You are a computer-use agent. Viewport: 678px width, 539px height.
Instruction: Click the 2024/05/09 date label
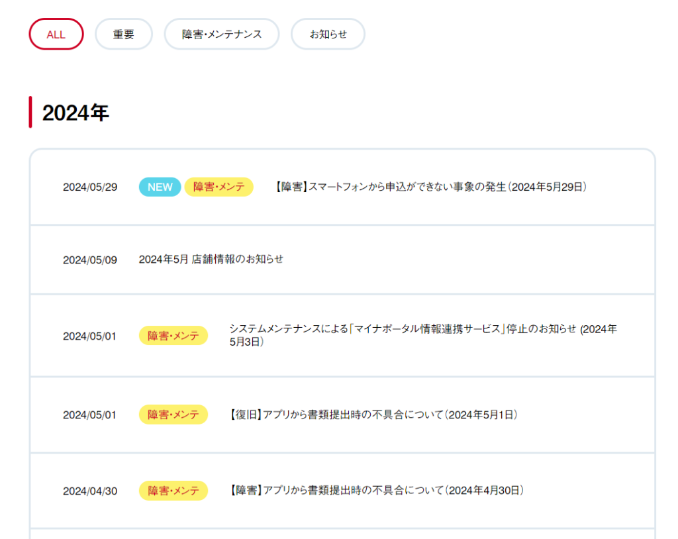click(90, 260)
